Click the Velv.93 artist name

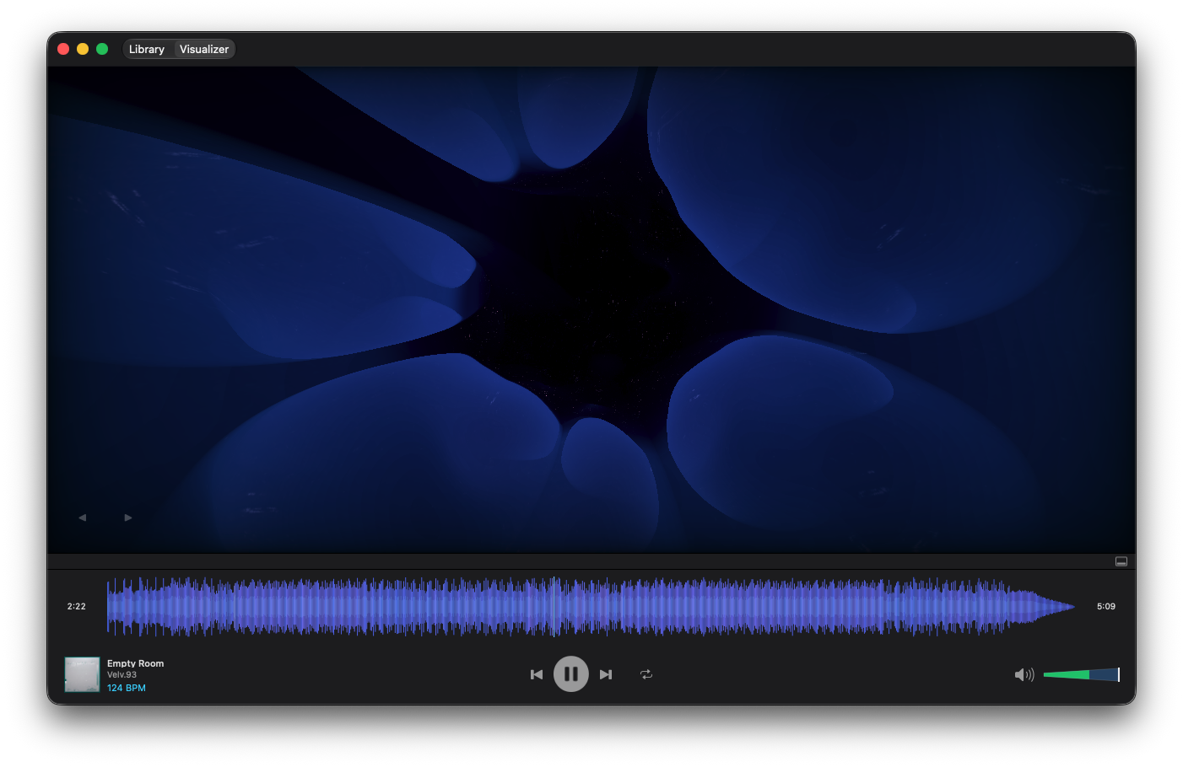[122, 674]
